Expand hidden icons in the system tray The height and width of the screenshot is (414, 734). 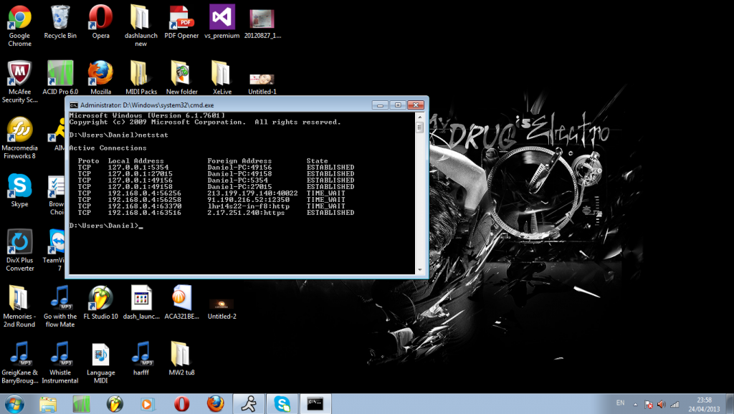635,403
